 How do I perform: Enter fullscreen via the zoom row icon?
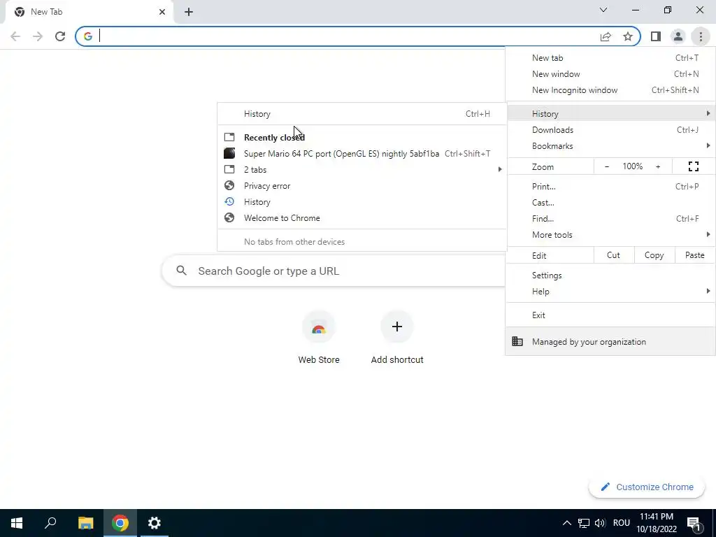693,166
